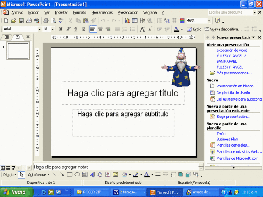This screenshot has height=197, width=263.
Task: Insert clip art from drawing toolbar
Action: (108, 175)
